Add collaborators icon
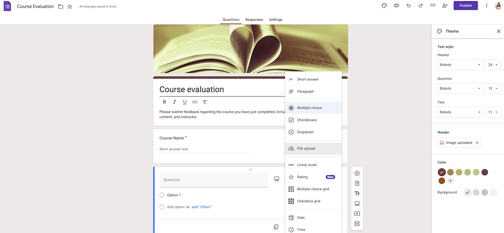This screenshot has width=504, height=233. click(445, 5)
